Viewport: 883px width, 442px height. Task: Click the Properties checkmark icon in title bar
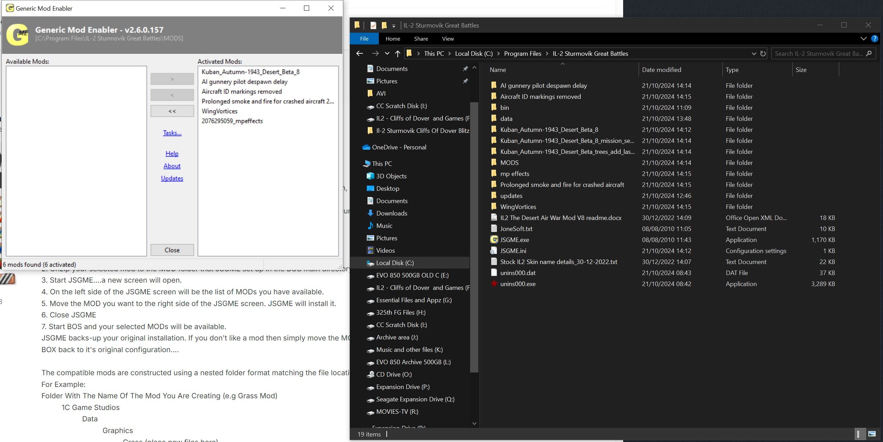click(x=373, y=25)
